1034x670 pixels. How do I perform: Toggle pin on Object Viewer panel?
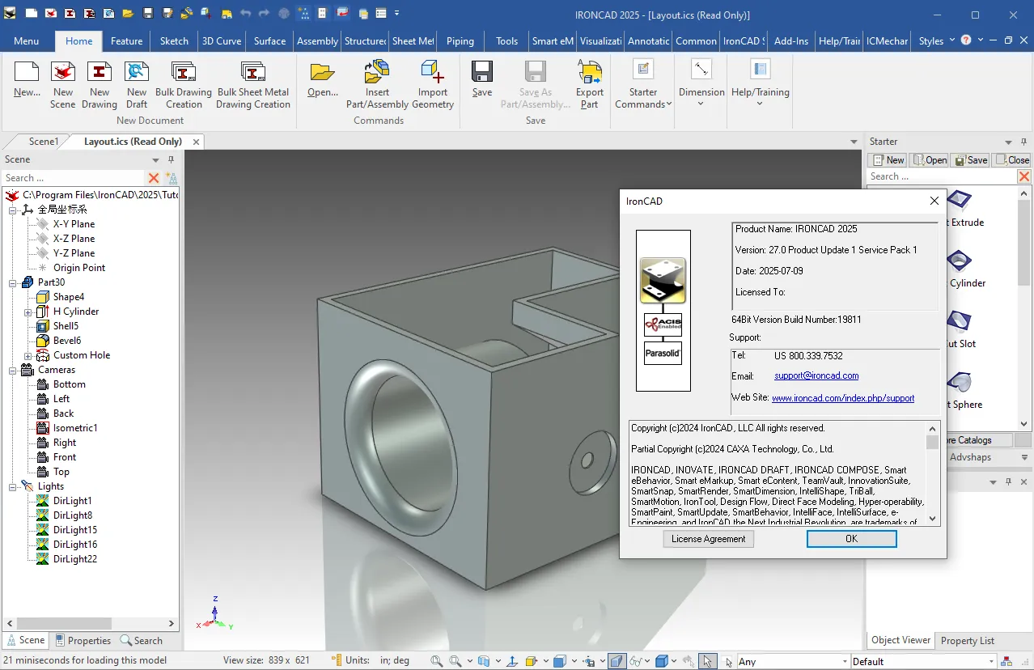click(1008, 482)
